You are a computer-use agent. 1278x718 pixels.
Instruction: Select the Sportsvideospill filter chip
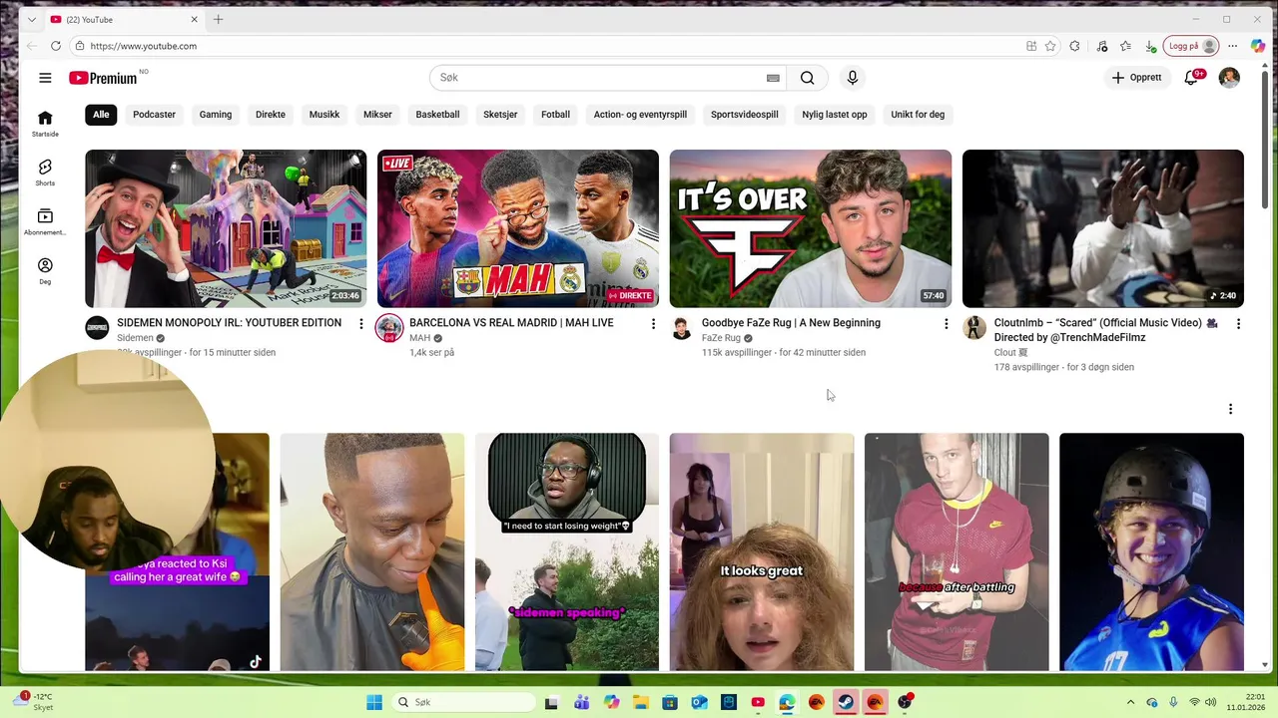pyautogui.click(x=745, y=115)
